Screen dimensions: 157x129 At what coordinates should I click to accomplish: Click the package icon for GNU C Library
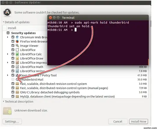[17, 92]
